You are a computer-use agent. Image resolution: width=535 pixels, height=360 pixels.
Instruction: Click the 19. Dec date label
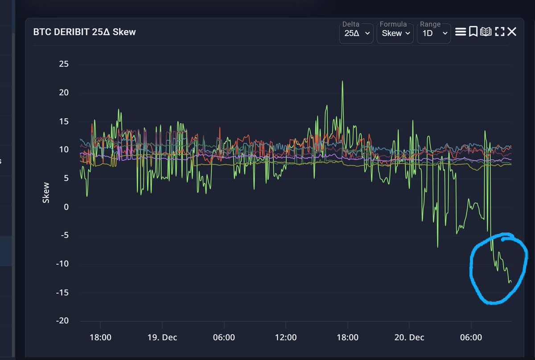pos(162,337)
